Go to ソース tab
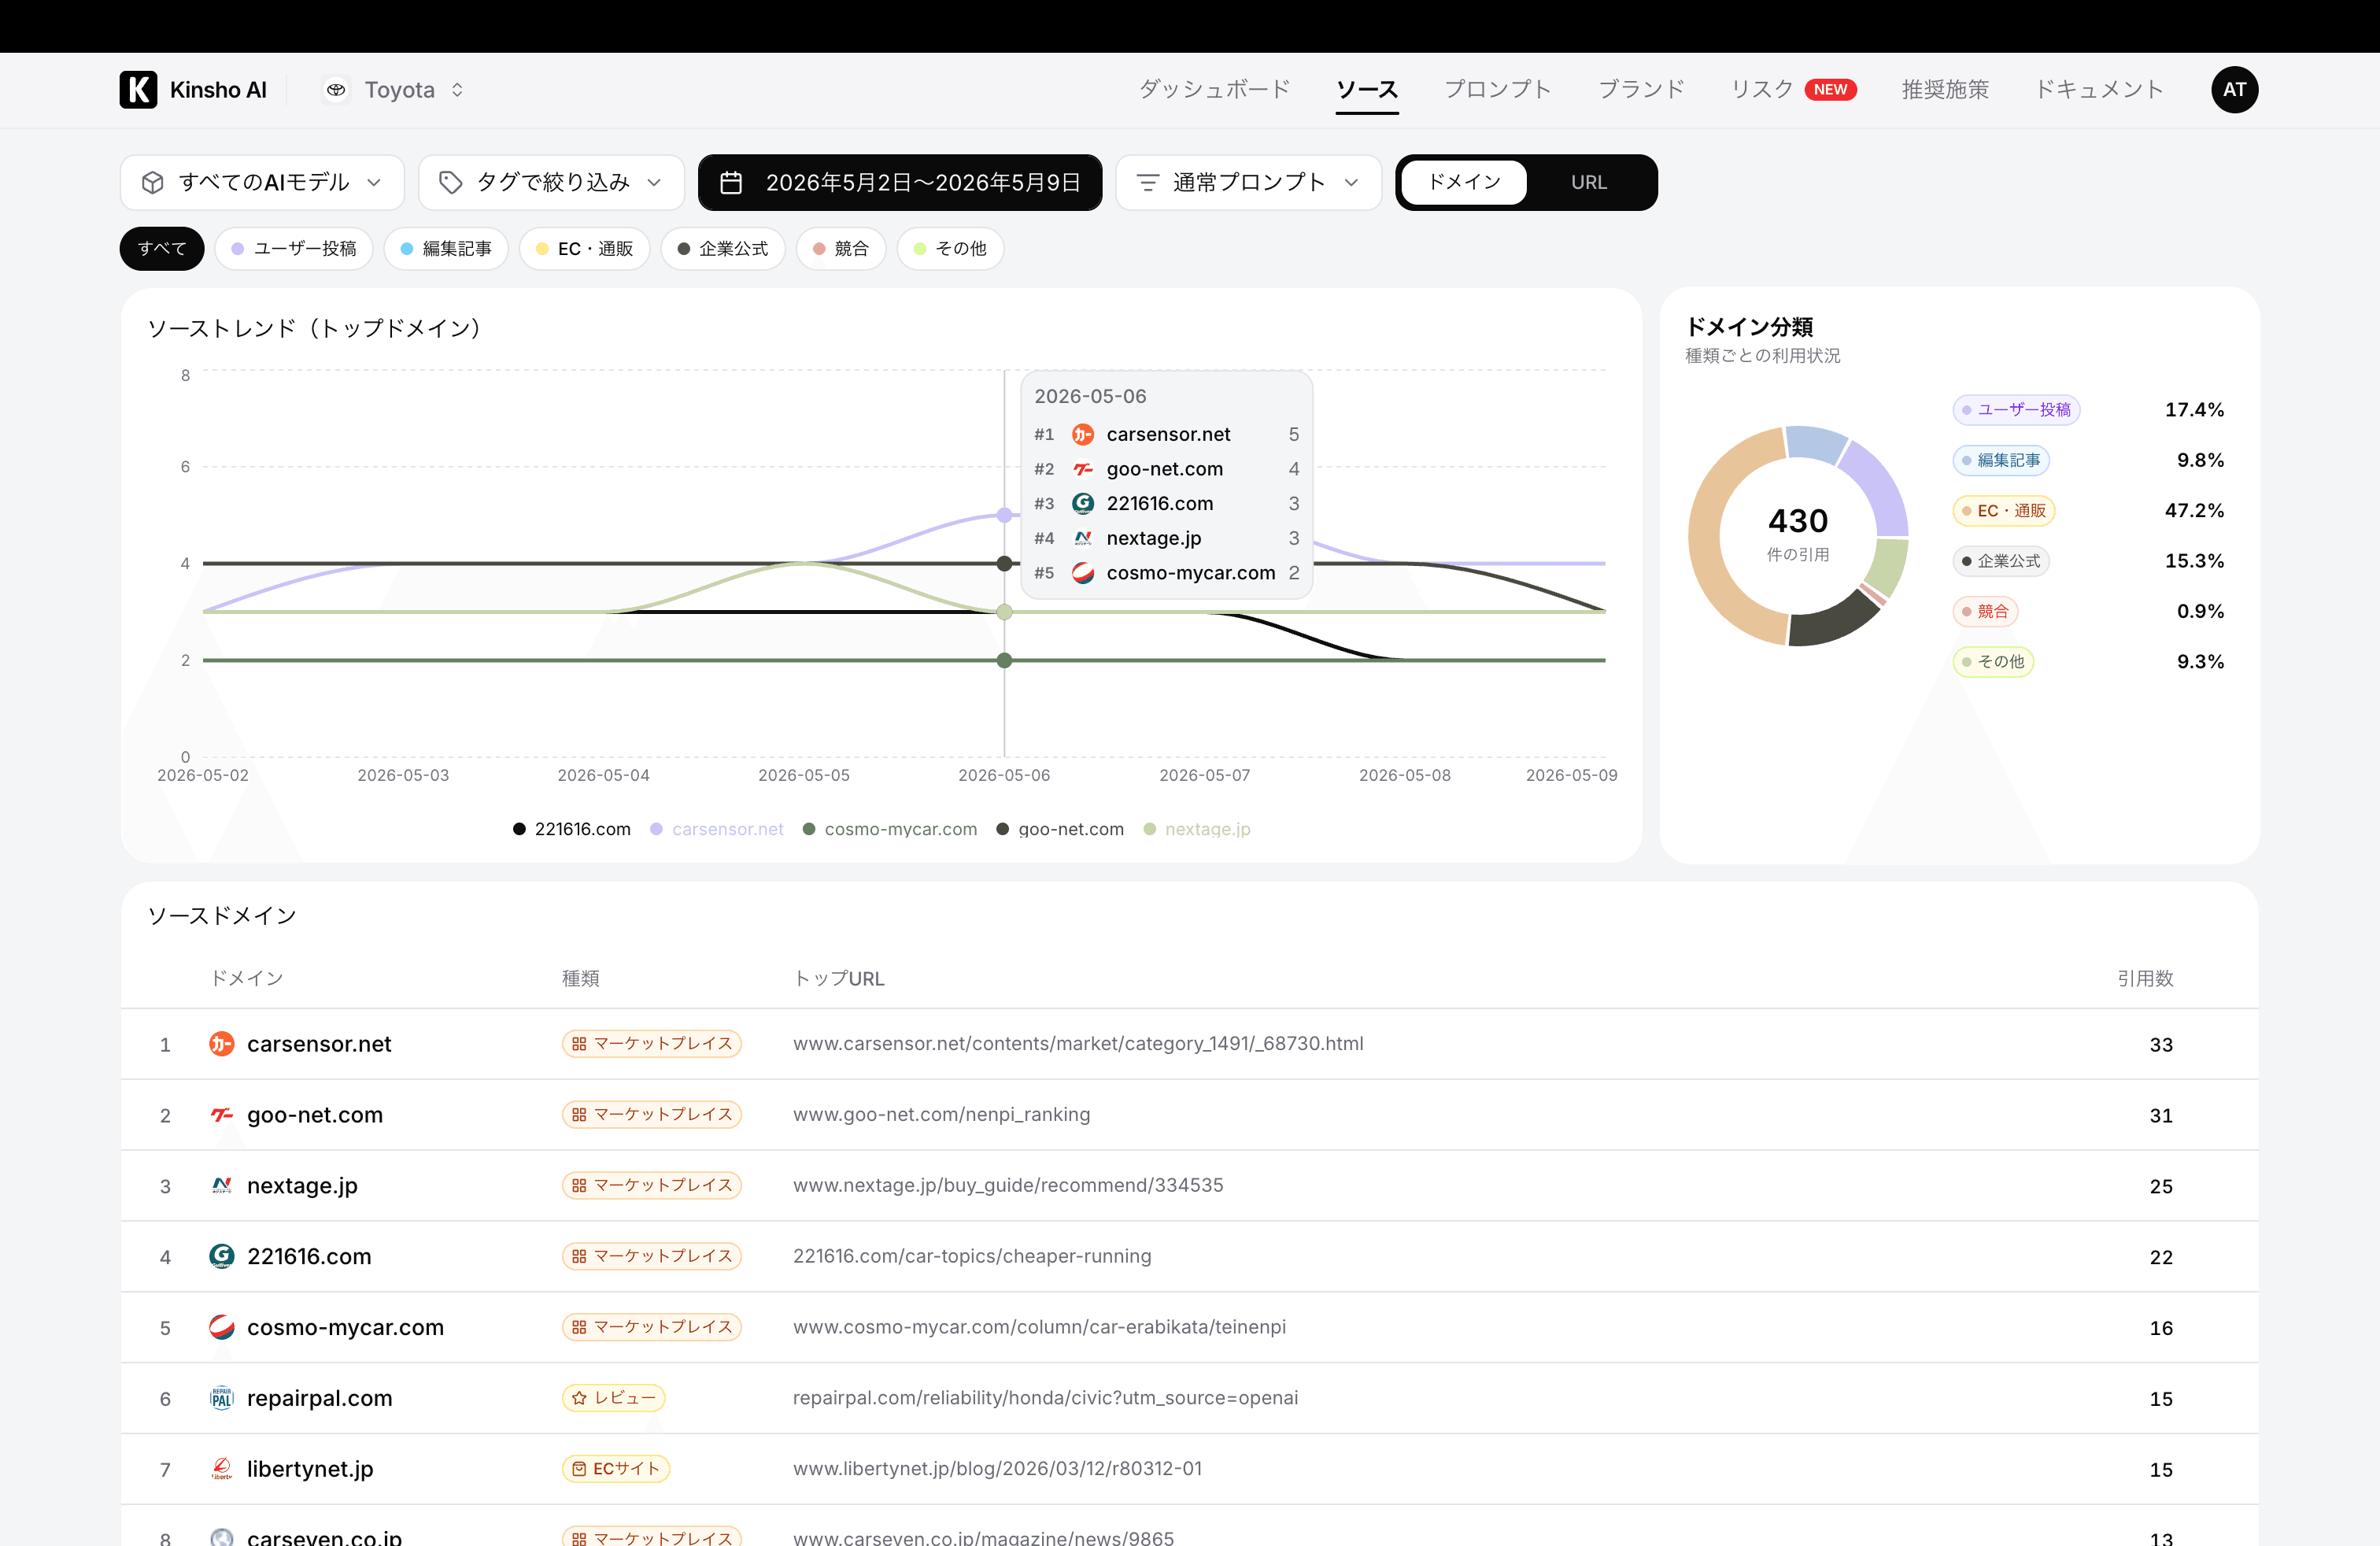The height and width of the screenshot is (1546, 2380). [x=1366, y=89]
